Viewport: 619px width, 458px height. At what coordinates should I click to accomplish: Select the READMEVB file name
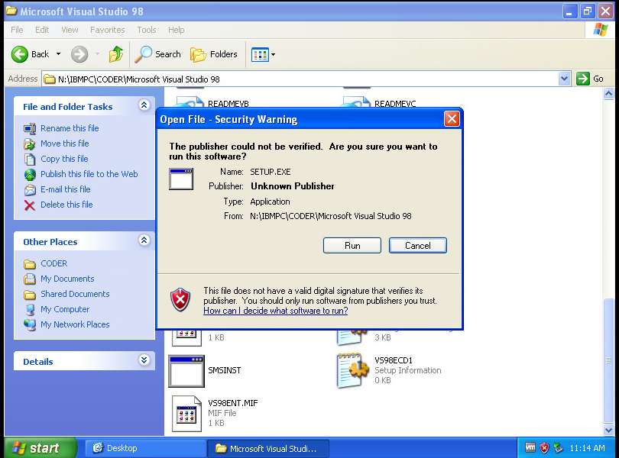[228, 104]
